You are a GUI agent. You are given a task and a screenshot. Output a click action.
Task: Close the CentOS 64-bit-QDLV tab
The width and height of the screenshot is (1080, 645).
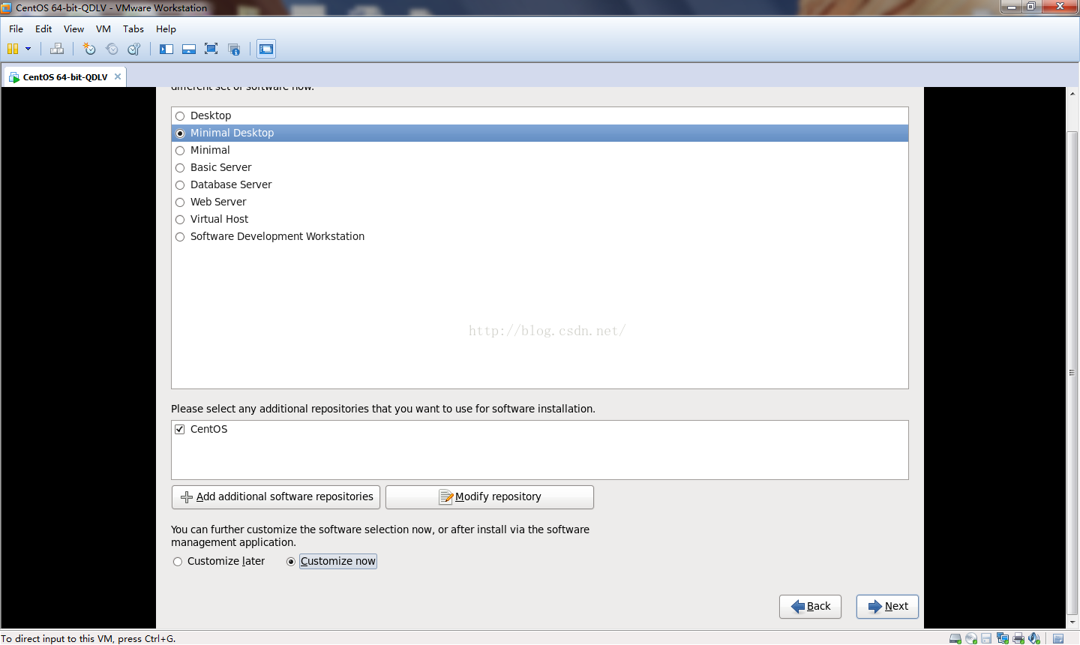click(x=118, y=76)
